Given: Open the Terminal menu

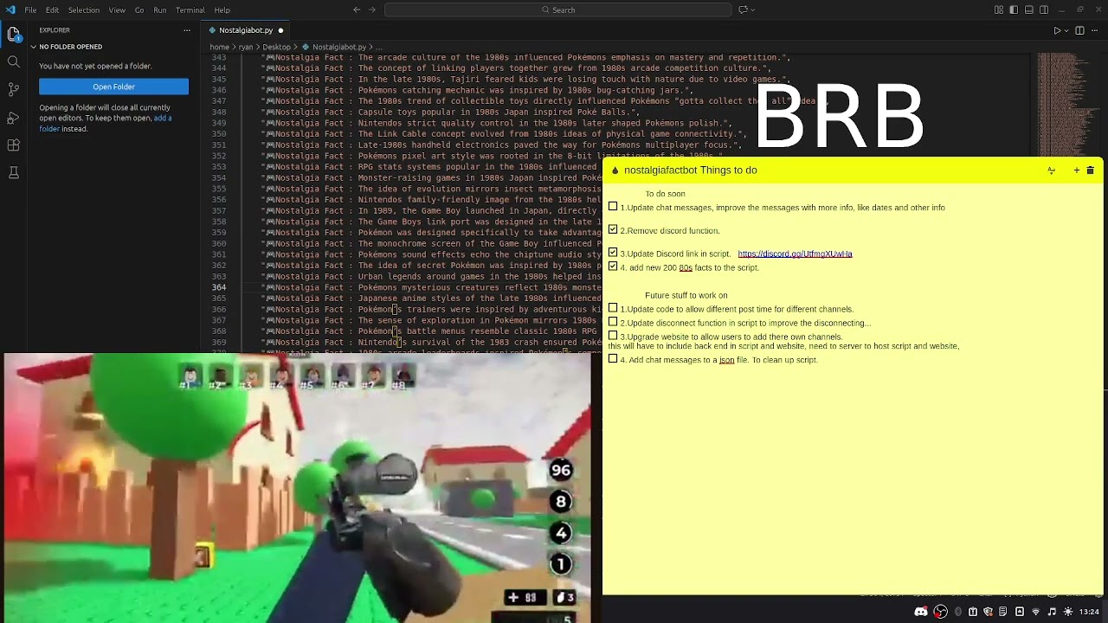Looking at the screenshot, I should pyautogui.click(x=190, y=10).
